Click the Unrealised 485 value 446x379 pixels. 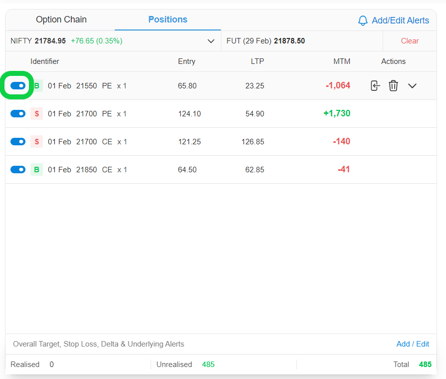pyautogui.click(x=208, y=365)
